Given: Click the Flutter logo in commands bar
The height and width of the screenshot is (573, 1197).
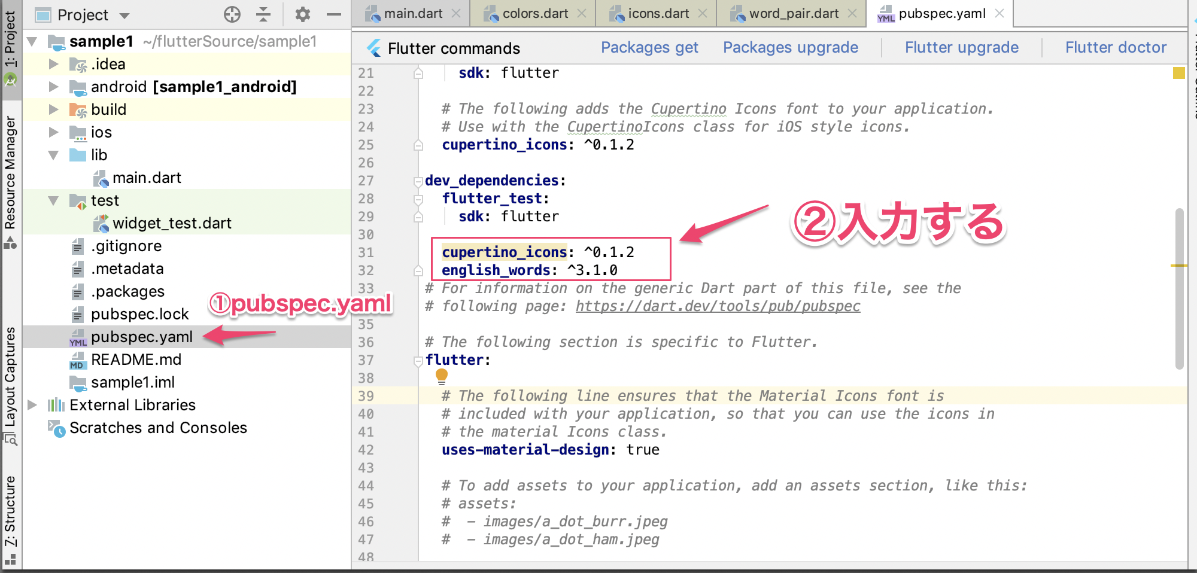Looking at the screenshot, I should click(x=374, y=48).
